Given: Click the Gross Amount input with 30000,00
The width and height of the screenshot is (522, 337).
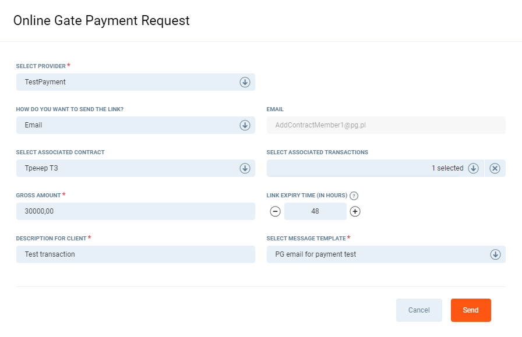Looking at the screenshot, I should [x=135, y=211].
